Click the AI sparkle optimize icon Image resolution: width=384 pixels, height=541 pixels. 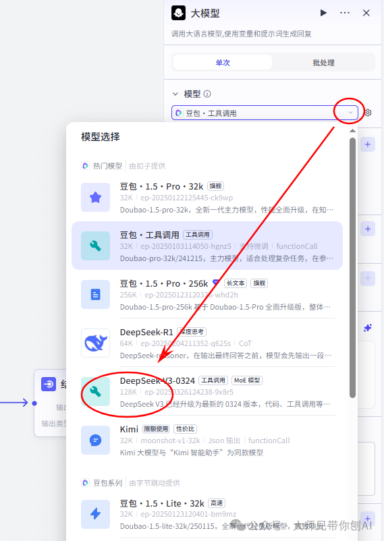point(368,328)
